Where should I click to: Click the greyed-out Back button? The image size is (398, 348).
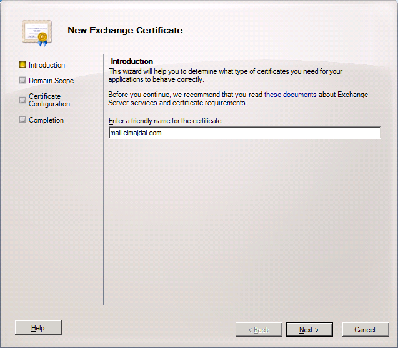pos(259,329)
